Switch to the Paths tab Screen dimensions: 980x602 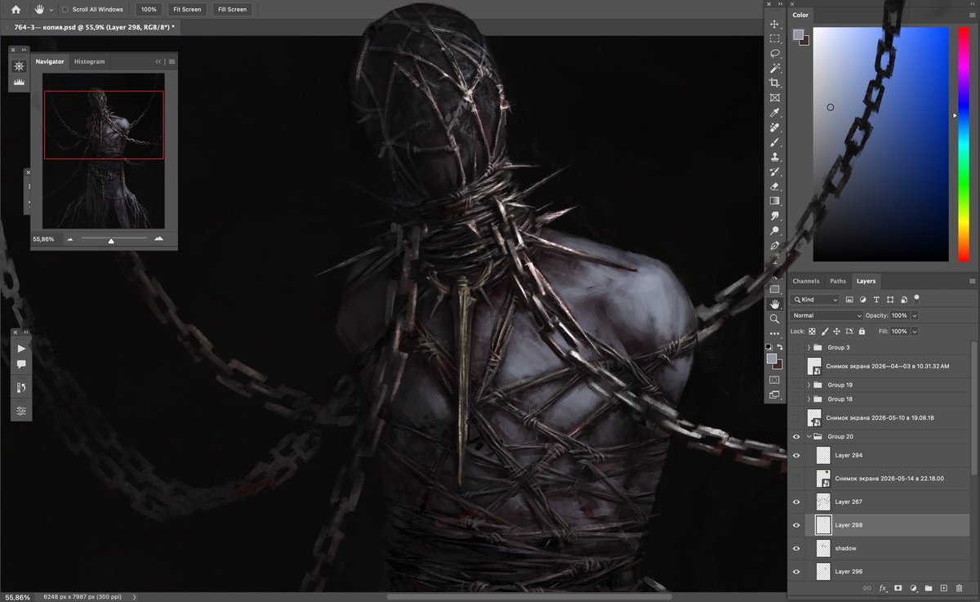838,281
